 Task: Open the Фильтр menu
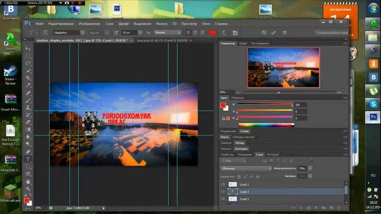pos(161,24)
